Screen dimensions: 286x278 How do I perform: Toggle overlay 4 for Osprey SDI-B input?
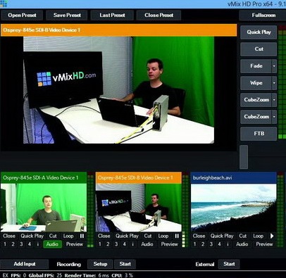124,244
